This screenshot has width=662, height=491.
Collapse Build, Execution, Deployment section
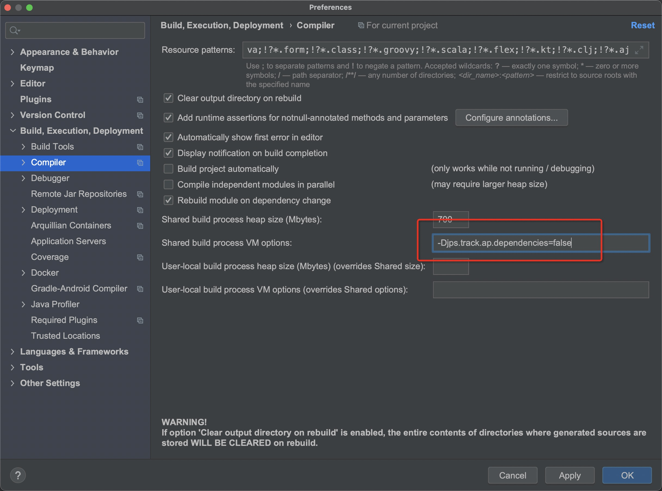click(13, 131)
